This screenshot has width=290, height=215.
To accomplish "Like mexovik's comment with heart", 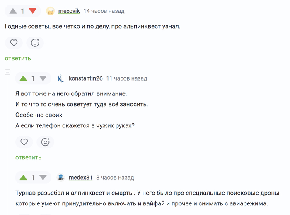I will click(14, 42).
